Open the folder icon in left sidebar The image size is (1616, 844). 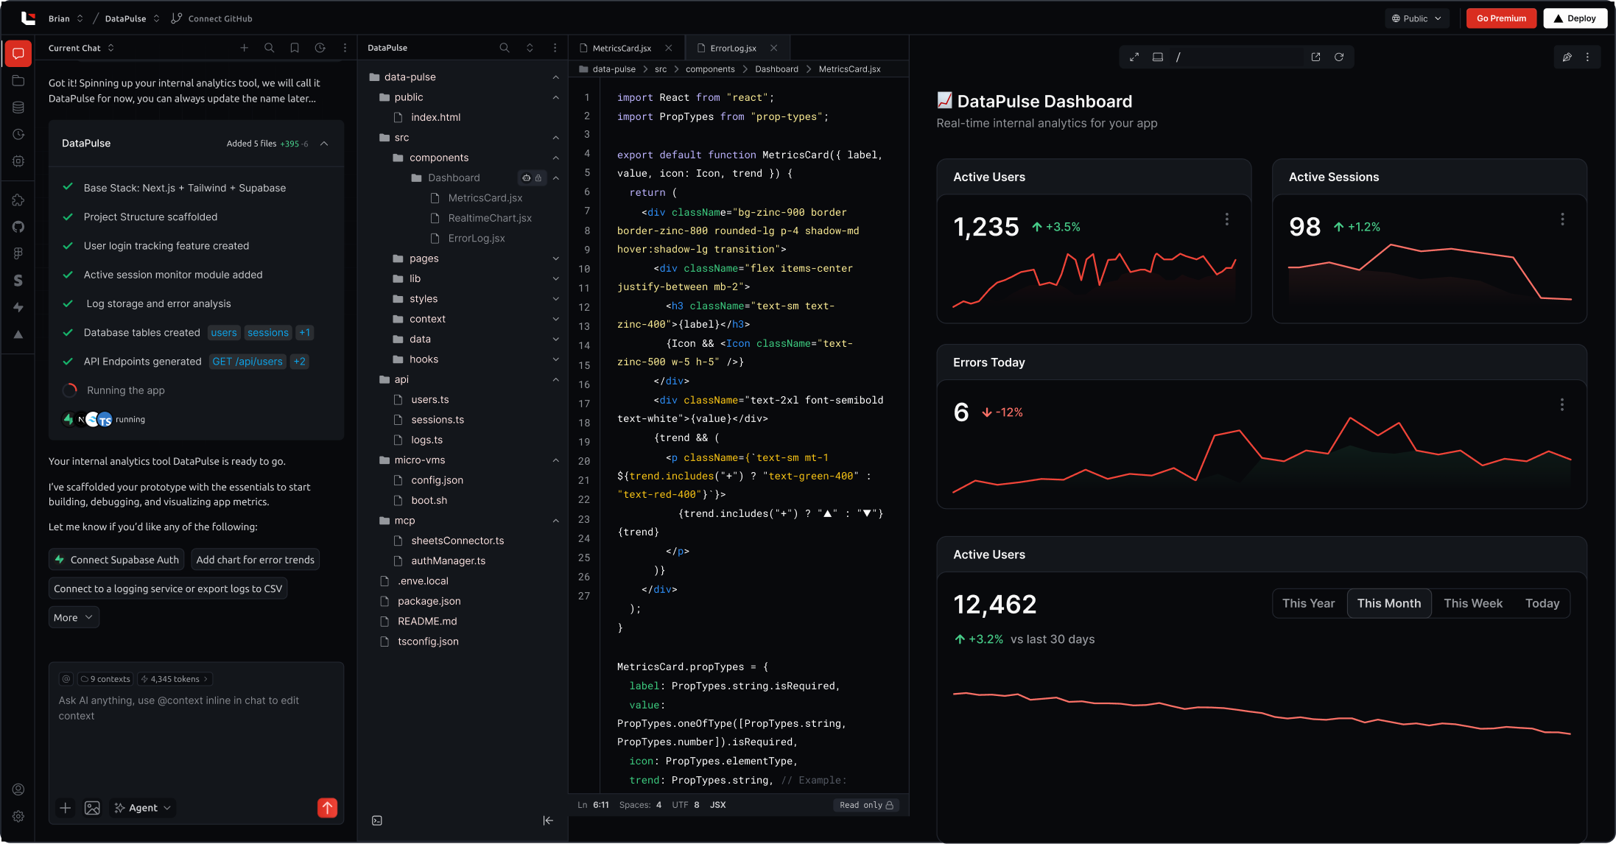pyautogui.click(x=18, y=80)
